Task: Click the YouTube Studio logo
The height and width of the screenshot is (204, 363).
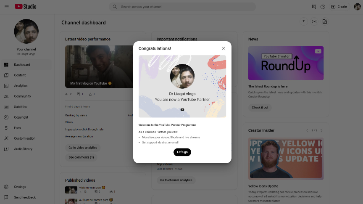Action: pyautogui.click(x=26, y=6)
